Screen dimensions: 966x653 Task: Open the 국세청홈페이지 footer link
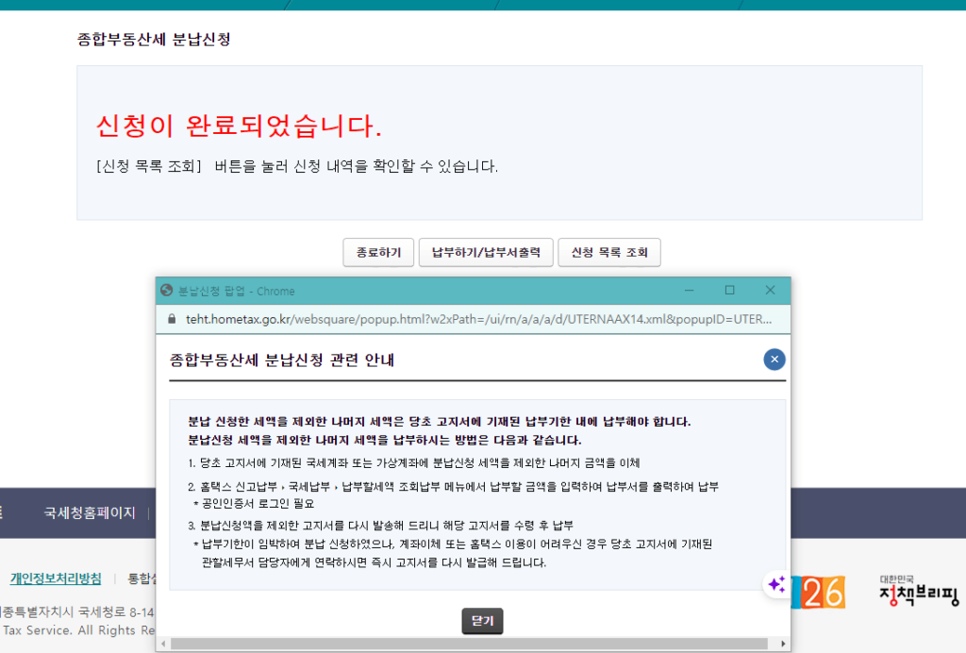point(90,512)
